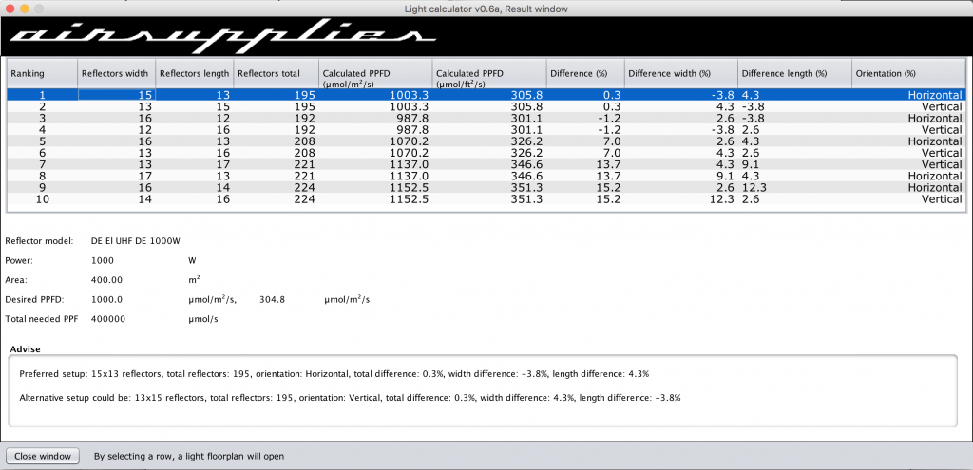This screenshot has width=973, height=470.
Task: Sort by the Ranking column header
Action: click(x=42, y=73)
